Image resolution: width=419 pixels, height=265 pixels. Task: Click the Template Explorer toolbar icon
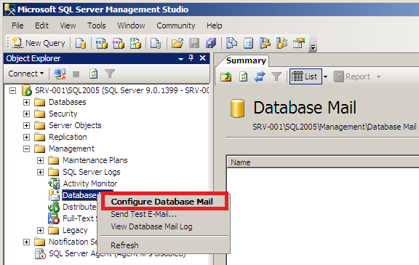282,43
